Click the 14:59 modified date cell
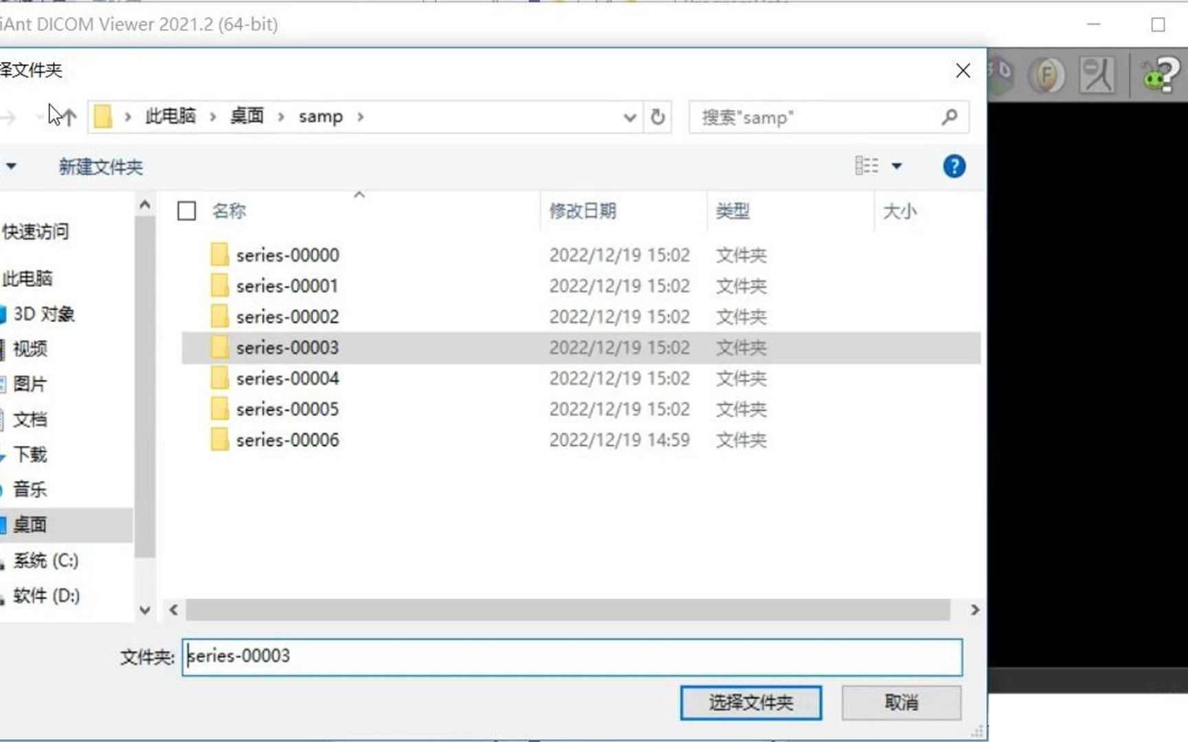1188x742 pixels. [619, 440]
